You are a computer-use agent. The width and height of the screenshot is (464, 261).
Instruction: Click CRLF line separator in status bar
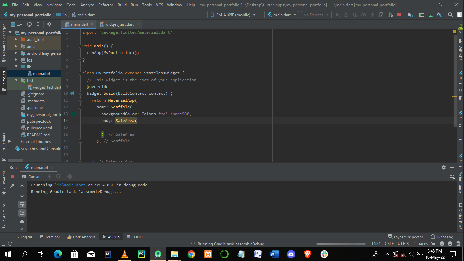tap(389, 244)
